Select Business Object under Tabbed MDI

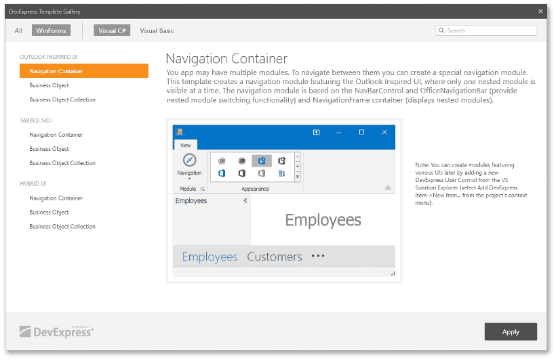pos(49,149)
